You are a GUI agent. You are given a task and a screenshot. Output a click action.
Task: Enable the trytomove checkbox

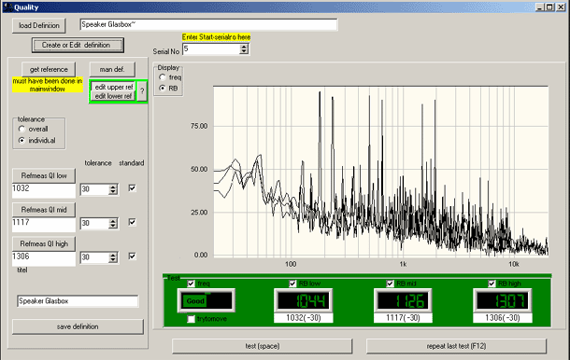192,319
